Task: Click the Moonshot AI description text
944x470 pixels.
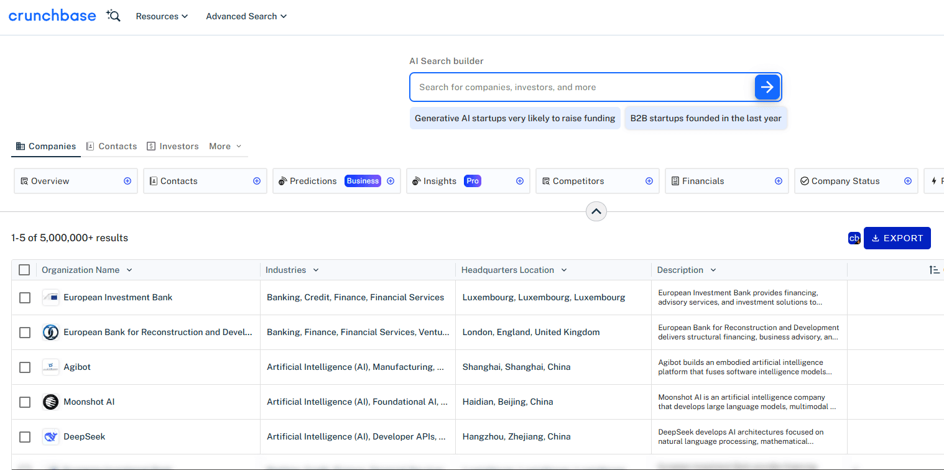Action: 747,402
